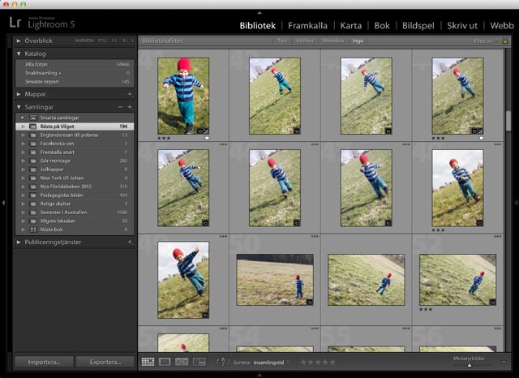
Task: Toggle the flag on the first thumbnail cell
Action: click(207, 138)
